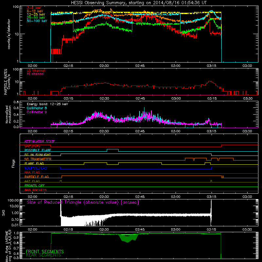Viewport: 262px width, 262px height.
Task: Click the counts/s/detector axis label
Action: [x=9, y=34]
